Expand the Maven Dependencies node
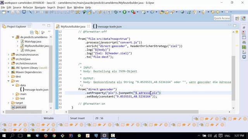The image size is (248, 139). (9, 72)
